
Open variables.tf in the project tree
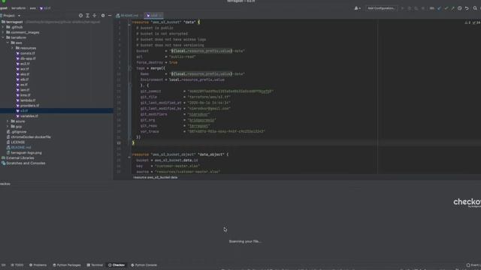[x=29, y=116]
